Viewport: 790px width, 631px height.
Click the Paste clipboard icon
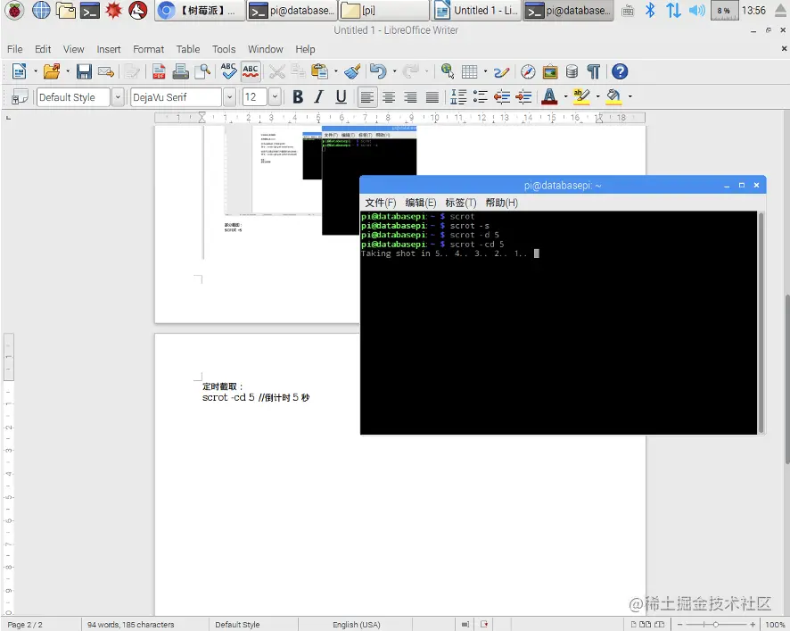[x=319, y=71]
